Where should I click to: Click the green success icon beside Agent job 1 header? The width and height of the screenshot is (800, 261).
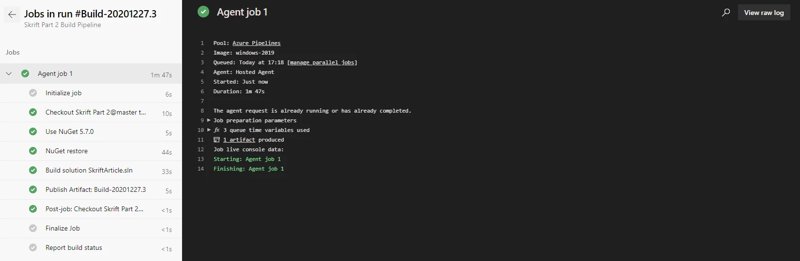(203, 12)
